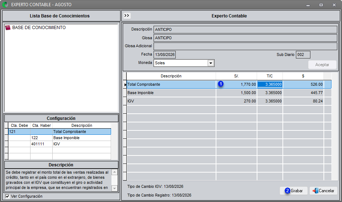Click the 1,770.00 amount cell

(236, 84)
